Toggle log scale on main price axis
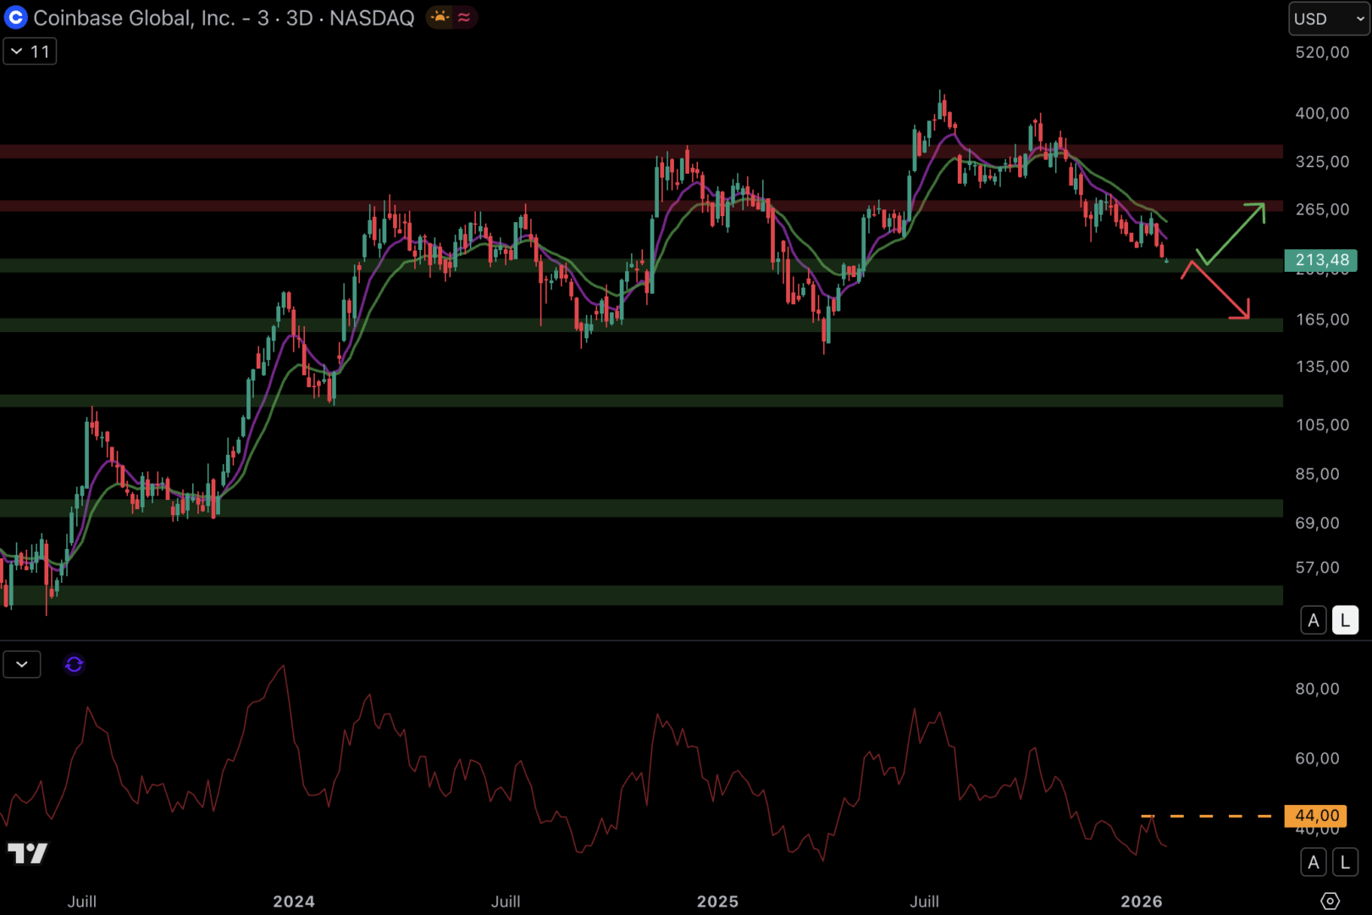Image resolution: width=1372 pixels, height=915 pixels. coord(1345,620)
